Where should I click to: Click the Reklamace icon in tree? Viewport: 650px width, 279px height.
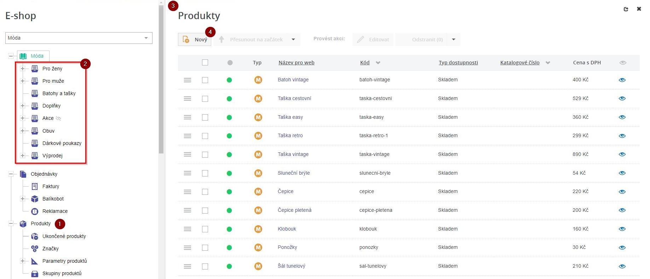[x=35, y=211]
